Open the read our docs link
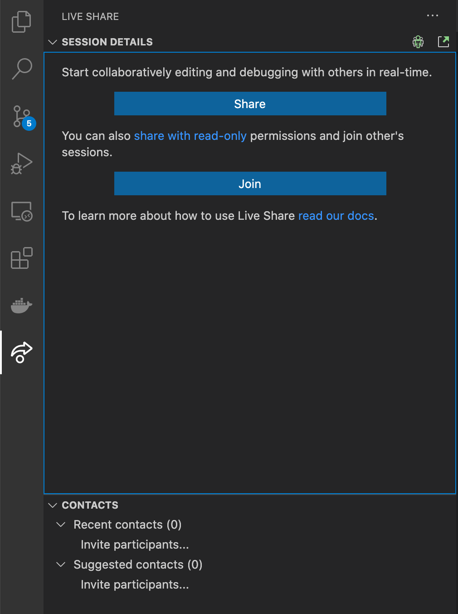The image size is (458, 614). click(x=336, y=216)
